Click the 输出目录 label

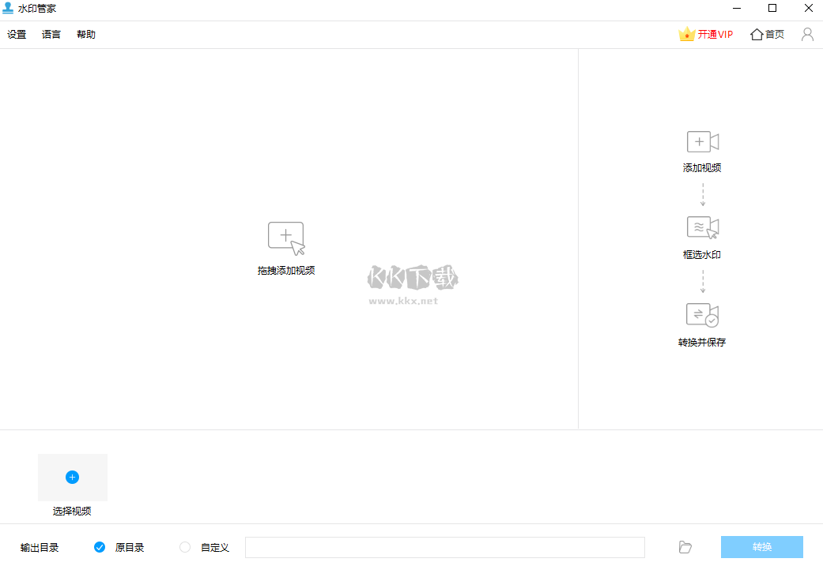pyautogui.click(x=40, y=548)
